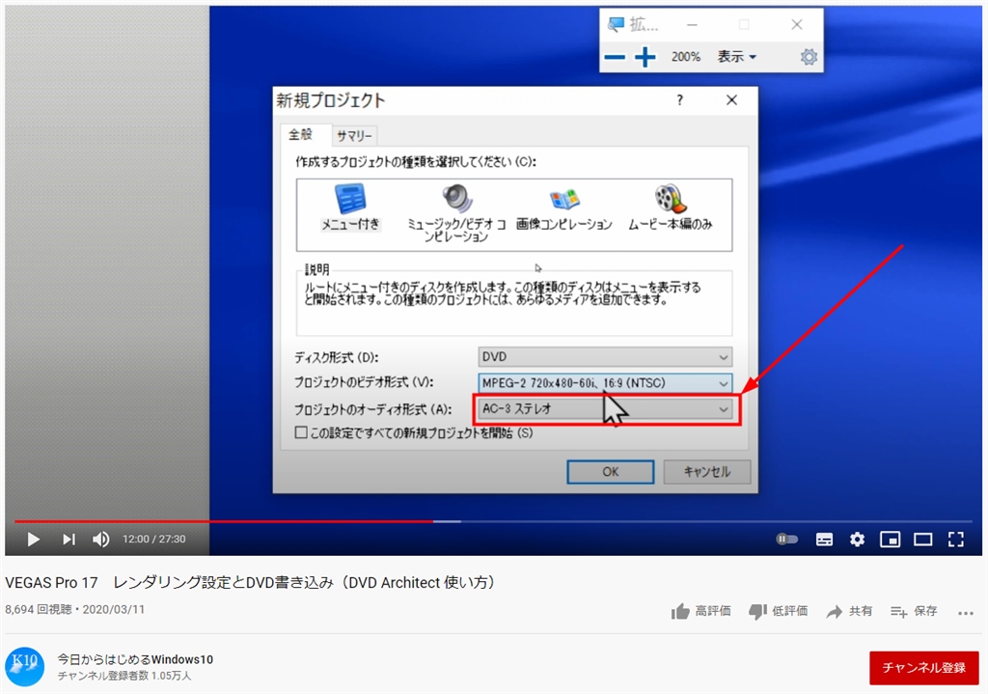Screen dimensions: 988x694
Task: Switch to the サマリー tab
Action: (353, 135)
